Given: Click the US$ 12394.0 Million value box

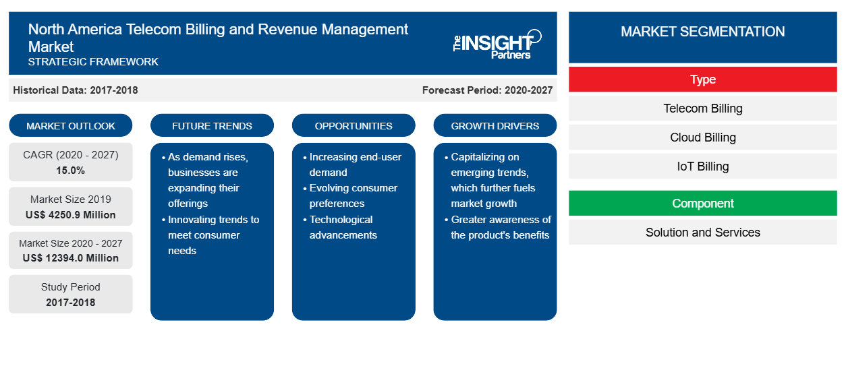Looking at the screenshot, I should [x=71, y=251].
